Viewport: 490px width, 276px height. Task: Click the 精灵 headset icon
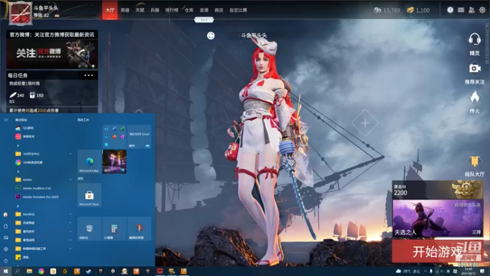coord(474,40)
